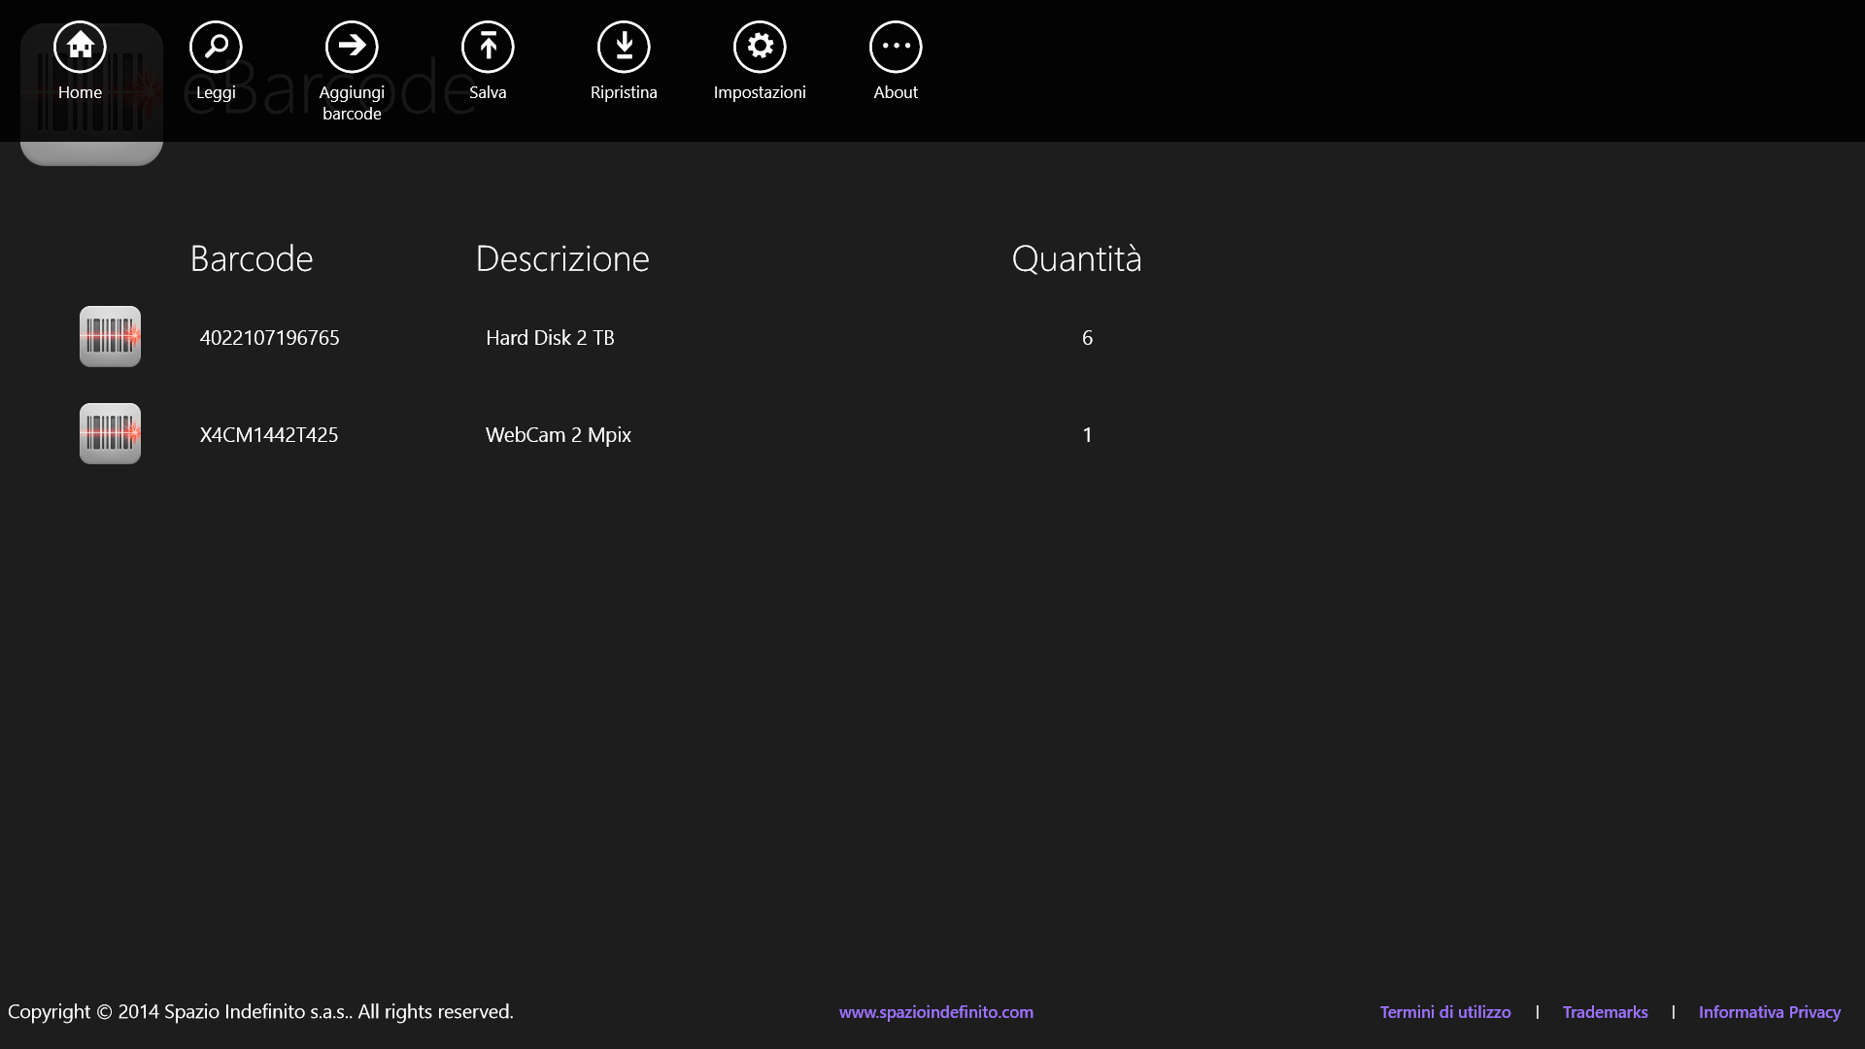Open the Leggi magnifier icon
The width and height of the screenshot is (1865, 1049).
click(x=216, y=47)
